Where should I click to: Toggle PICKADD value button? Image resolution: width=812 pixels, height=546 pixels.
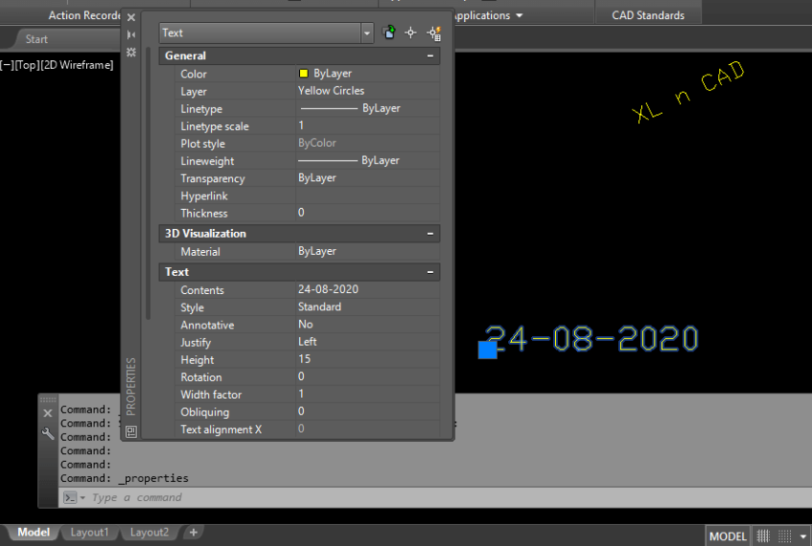pyautogui.click(x=389, y=32)
